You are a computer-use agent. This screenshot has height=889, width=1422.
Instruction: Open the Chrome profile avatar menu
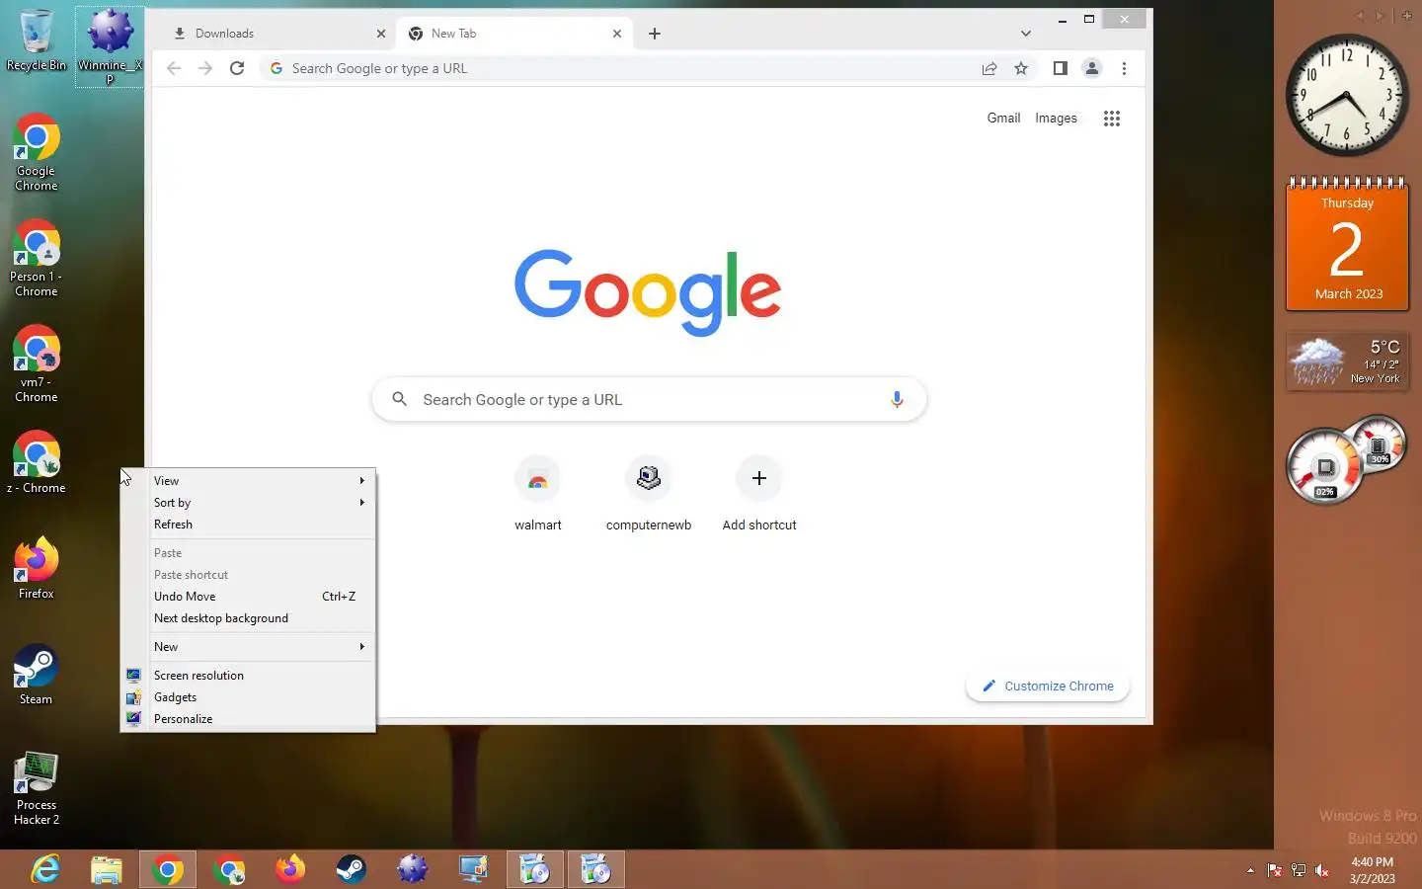(1092, 68)
